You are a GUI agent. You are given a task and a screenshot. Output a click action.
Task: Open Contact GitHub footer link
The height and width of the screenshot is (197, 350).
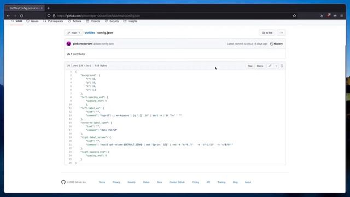(177, 182)
